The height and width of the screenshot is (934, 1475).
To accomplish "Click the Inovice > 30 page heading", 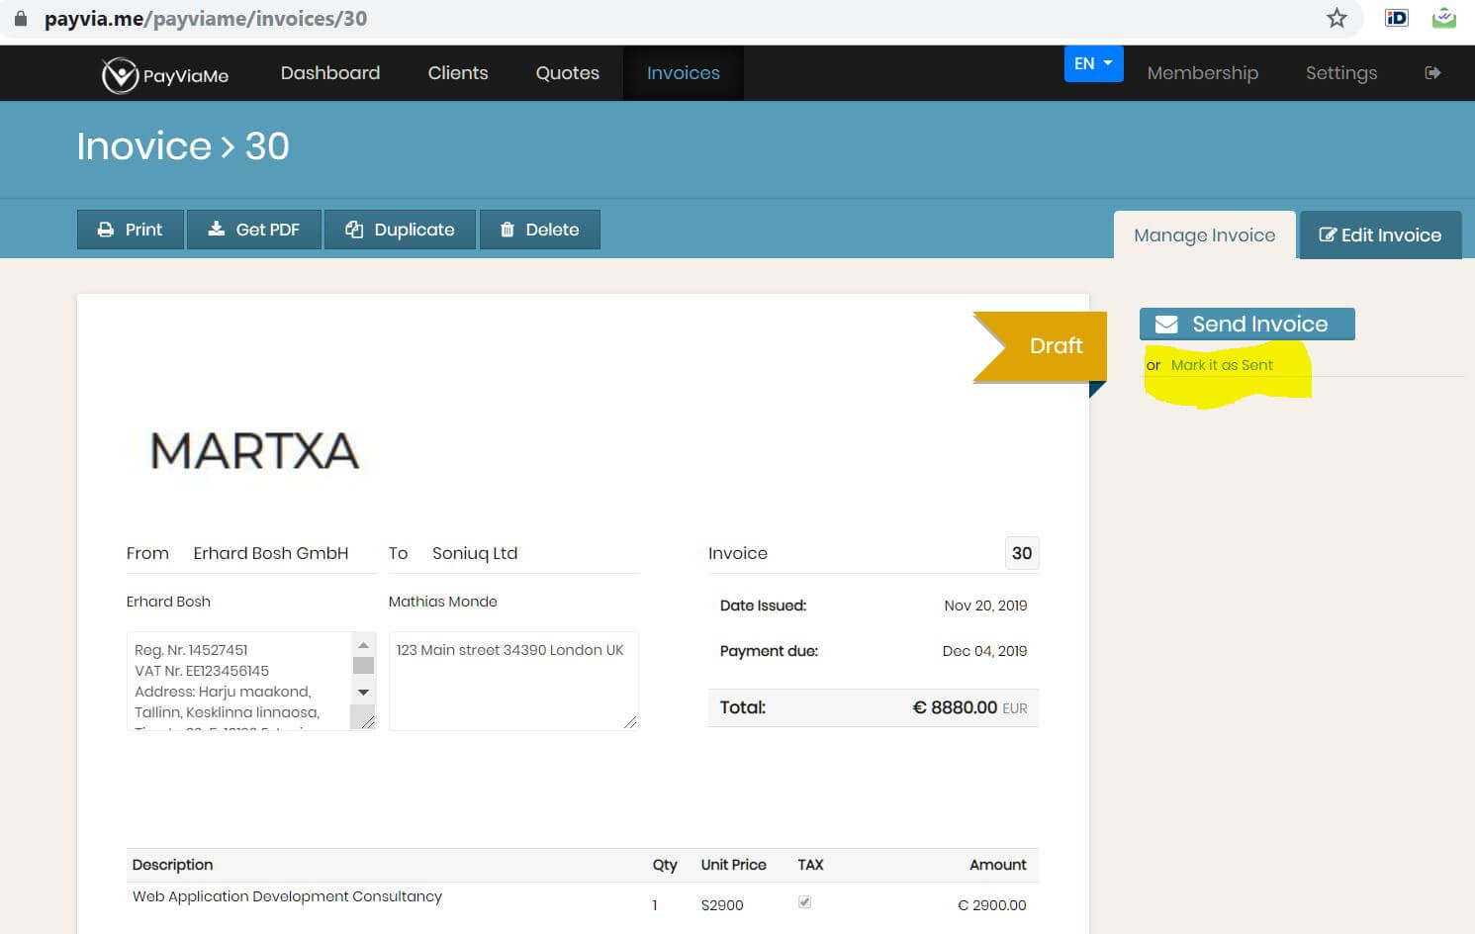I will point(183,146).
